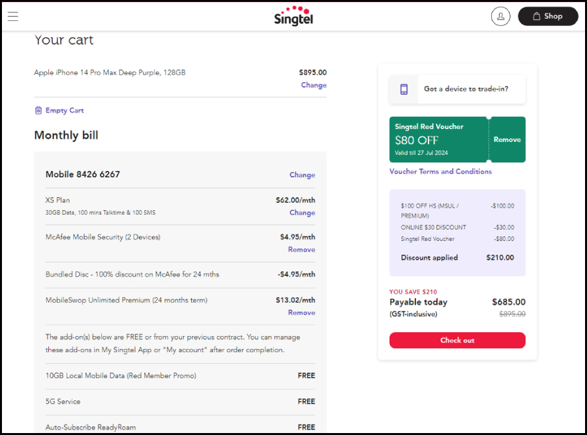Click the 'Your cart' heading
This screenshot has width=587, height=435.
(64, 40)
